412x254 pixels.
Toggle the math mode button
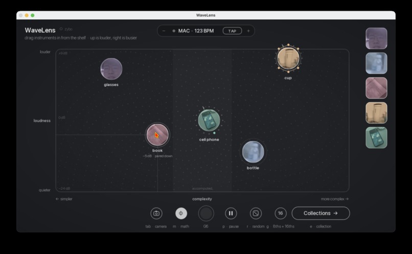[x=181, y=213]
